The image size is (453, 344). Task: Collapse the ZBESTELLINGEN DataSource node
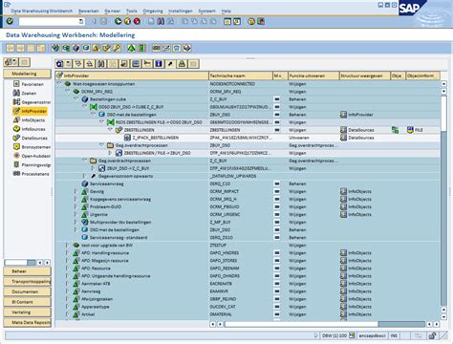[x=110, y=130]
